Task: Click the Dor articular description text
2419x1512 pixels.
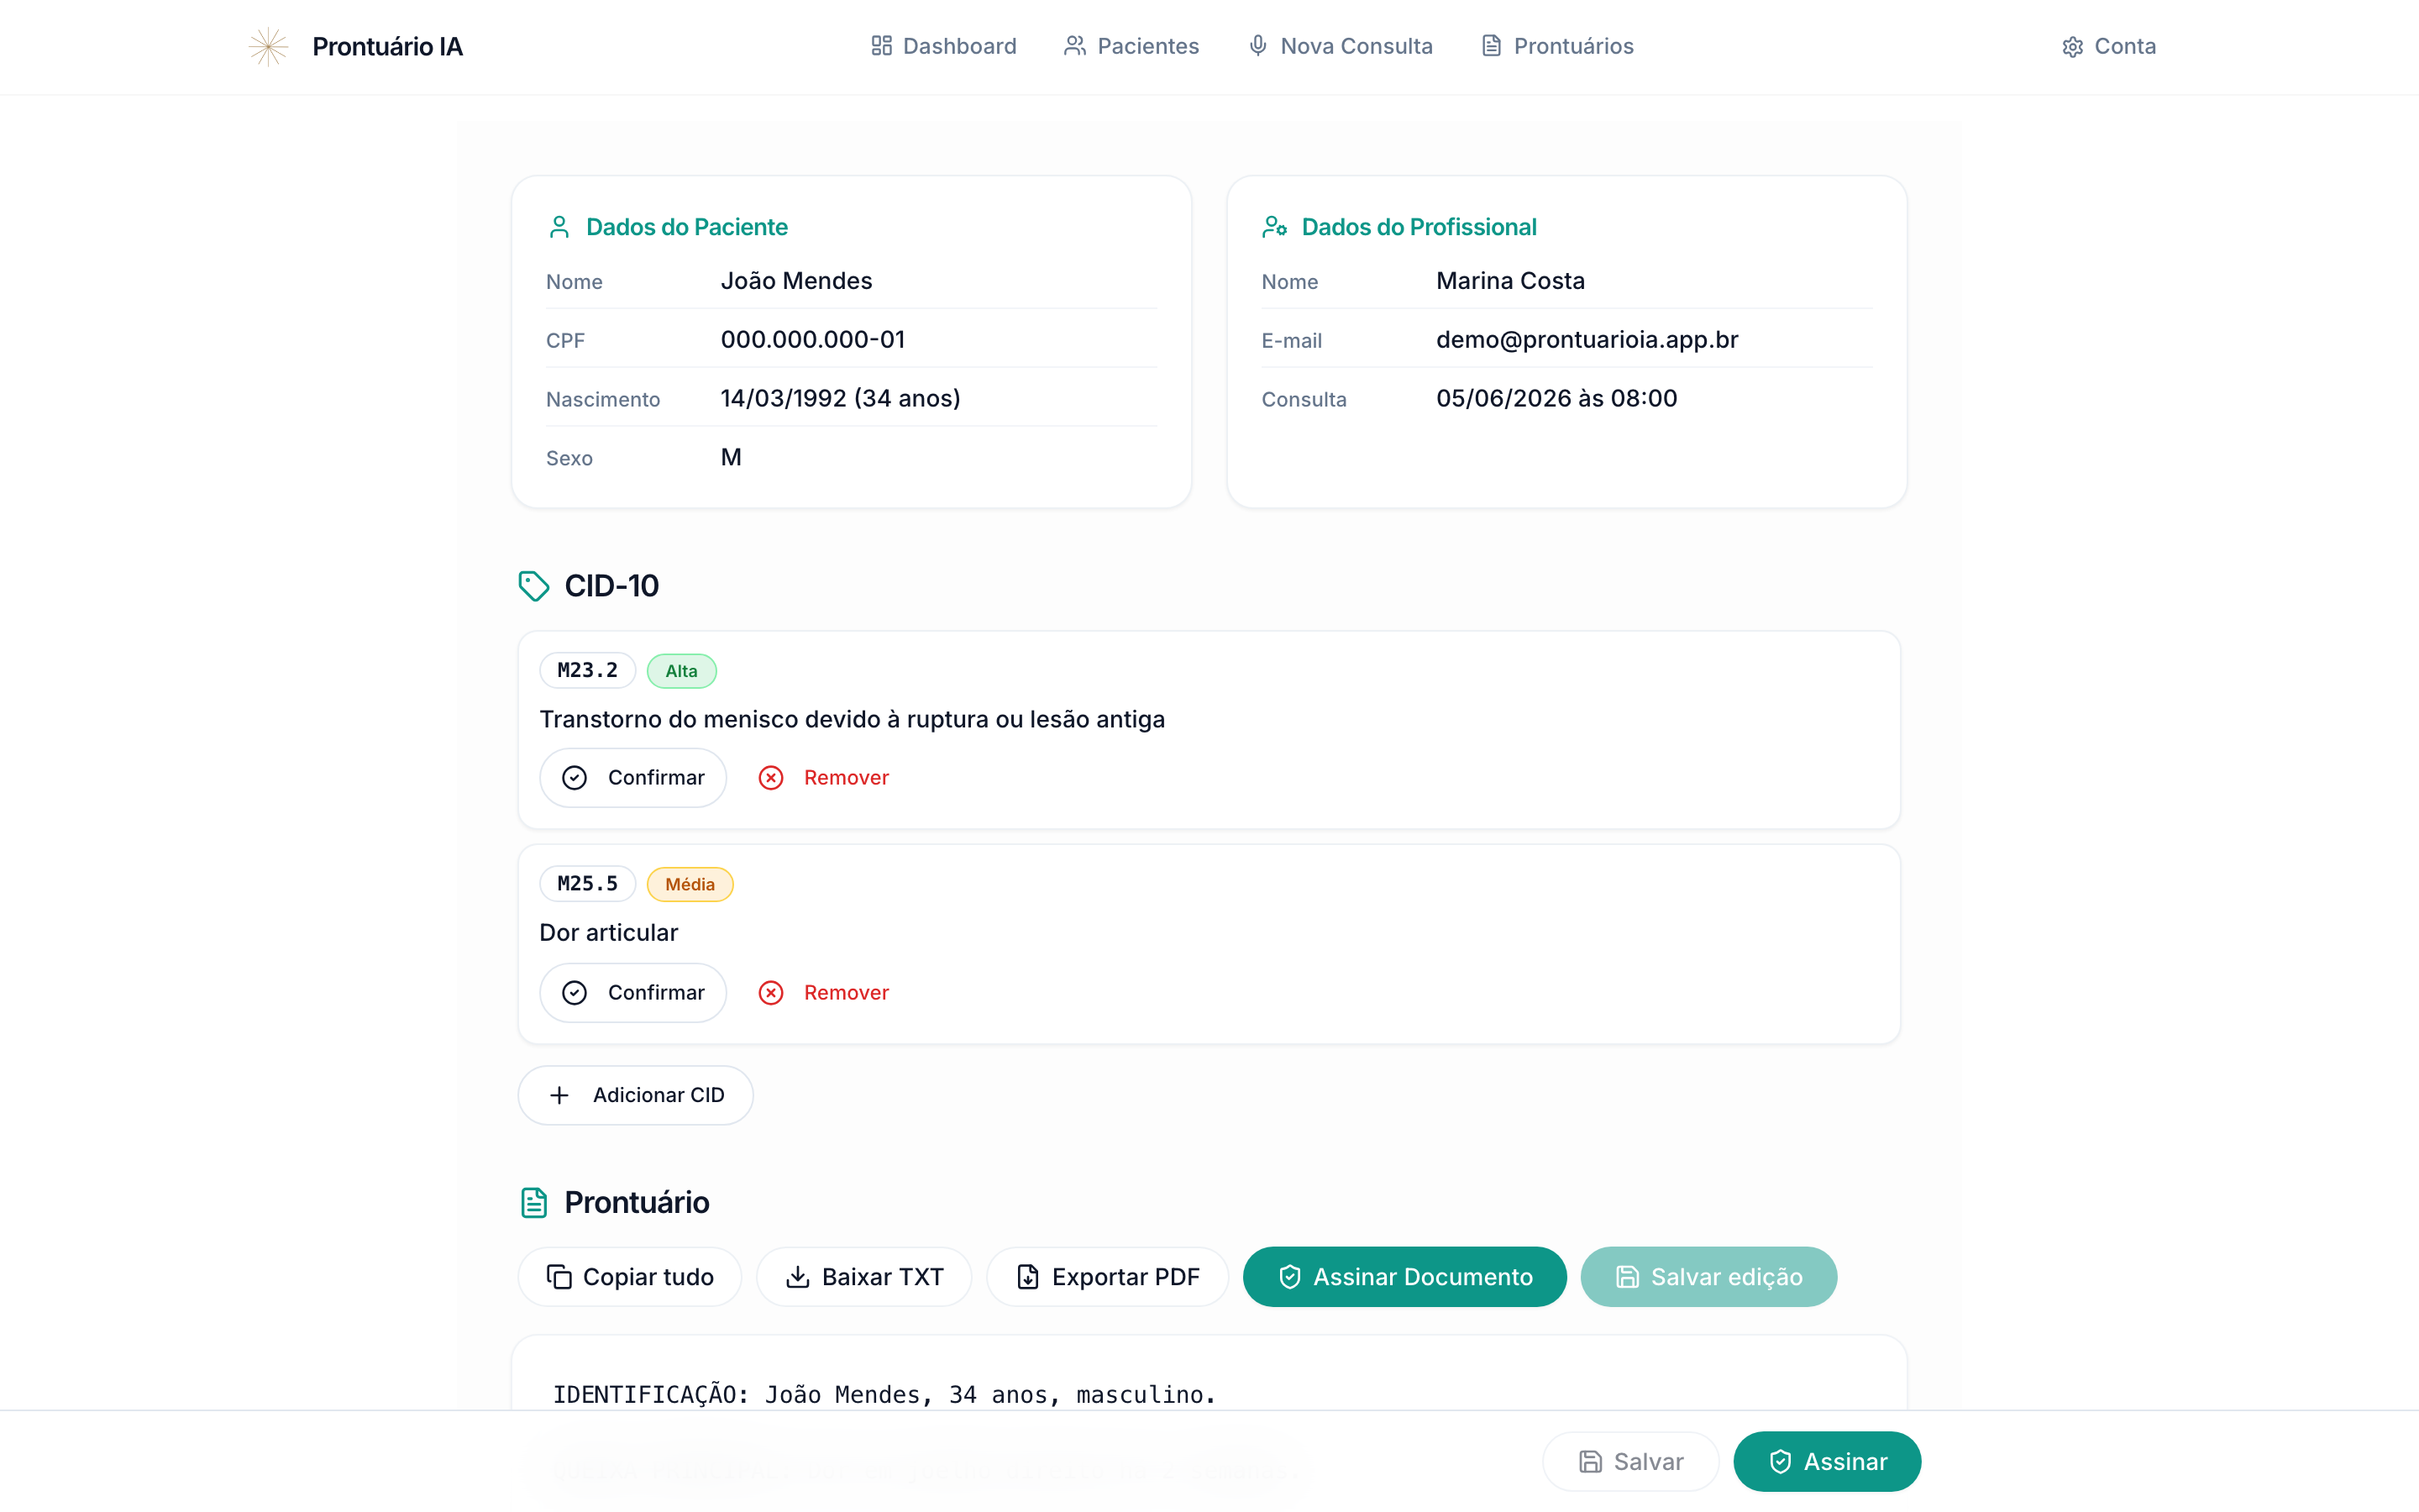Action: (608, 933)
